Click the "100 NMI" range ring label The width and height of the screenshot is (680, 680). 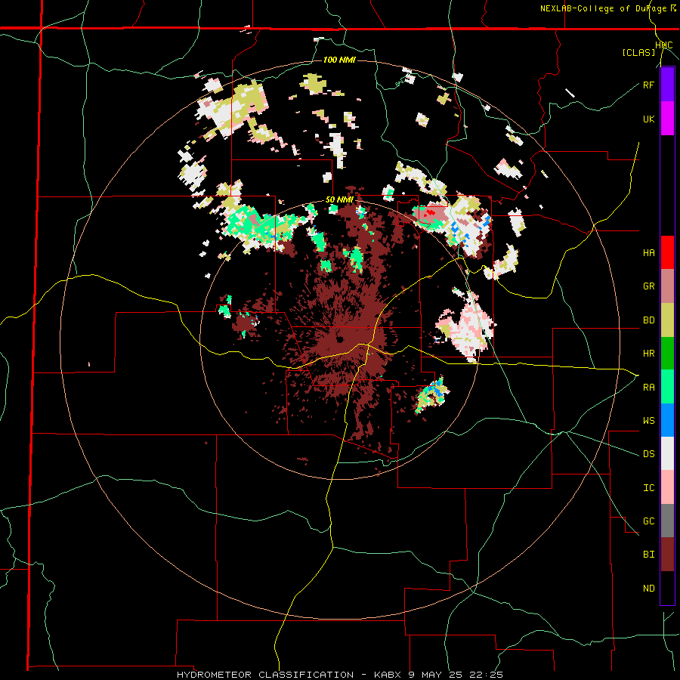click(339, 60)
